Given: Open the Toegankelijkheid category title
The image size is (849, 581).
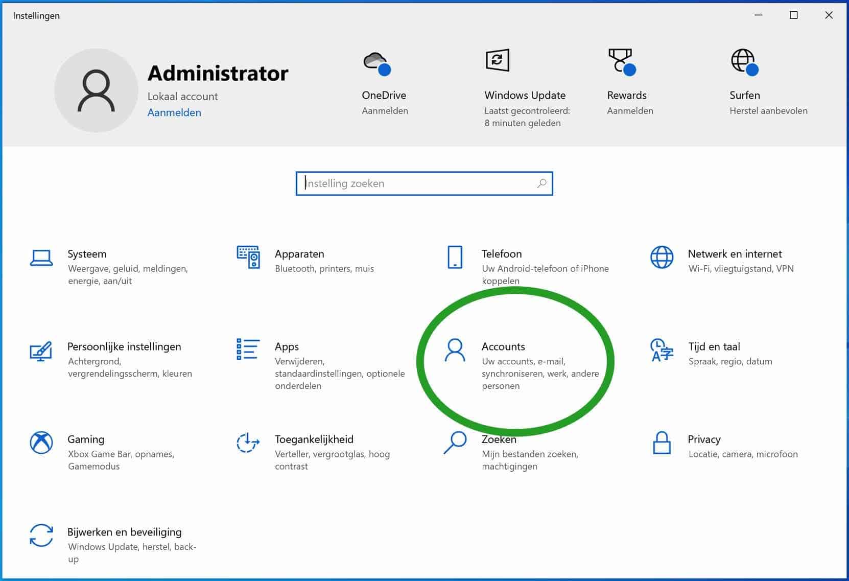Looking at the screenshot, I should [314, 439].
